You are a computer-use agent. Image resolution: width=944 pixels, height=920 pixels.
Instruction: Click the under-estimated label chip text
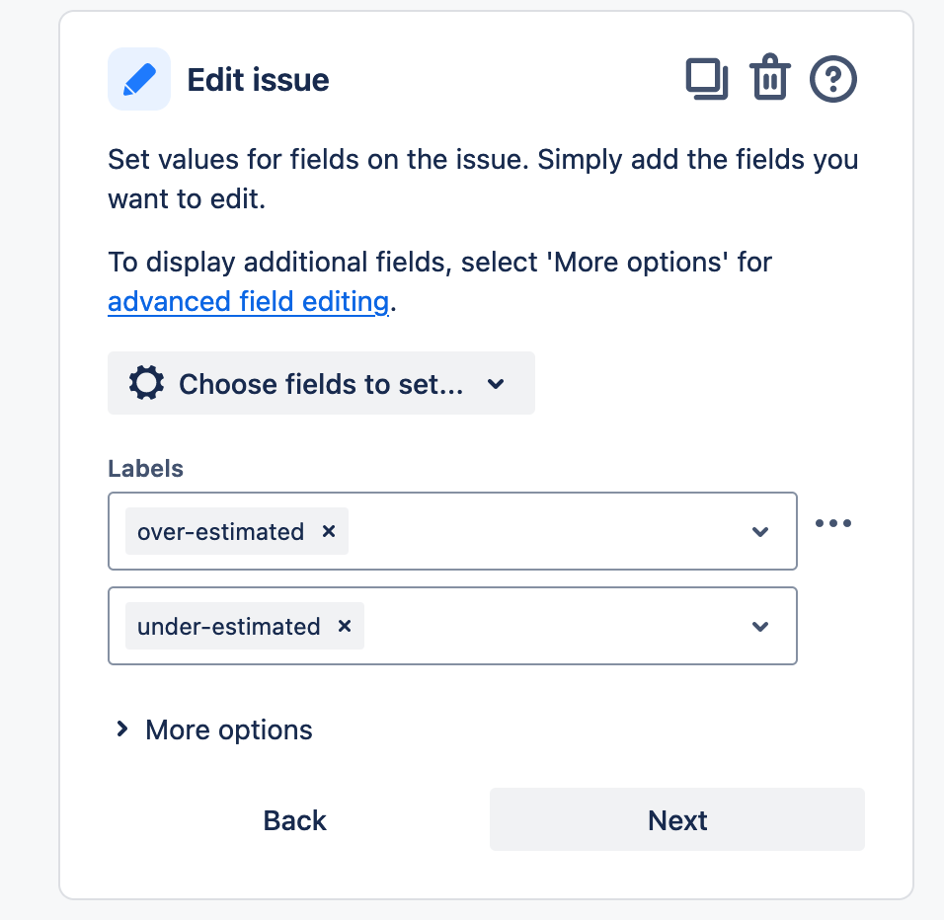[x=229, y=627]
